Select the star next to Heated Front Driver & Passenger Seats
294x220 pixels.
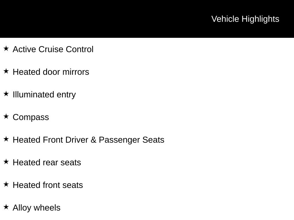click(x=6, y=139)
